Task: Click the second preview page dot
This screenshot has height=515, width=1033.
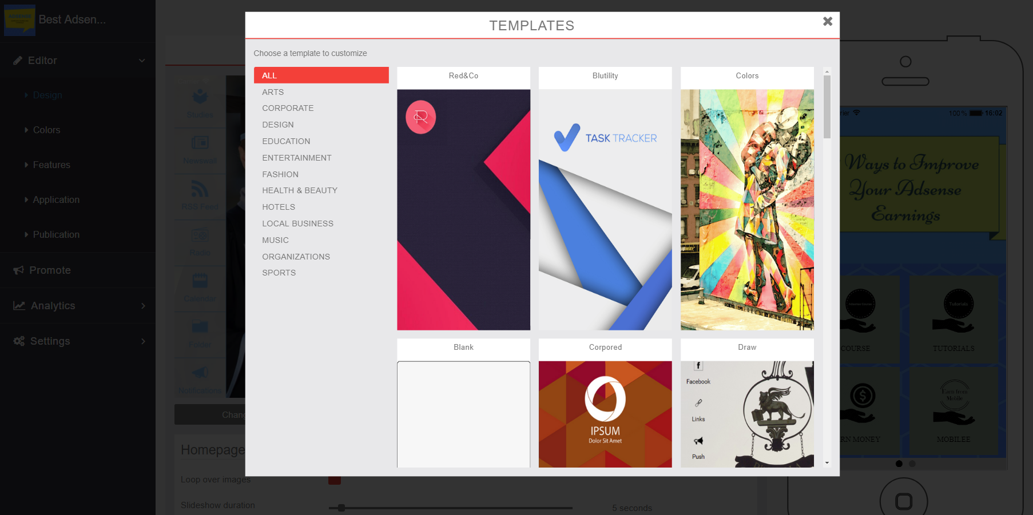Action: [912, 464]
